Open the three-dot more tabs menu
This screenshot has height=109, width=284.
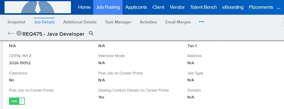click(x=202, y=22)
